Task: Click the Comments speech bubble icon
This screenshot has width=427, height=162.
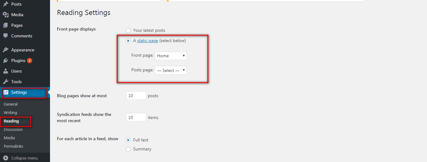Action: [x=6, y=36]
